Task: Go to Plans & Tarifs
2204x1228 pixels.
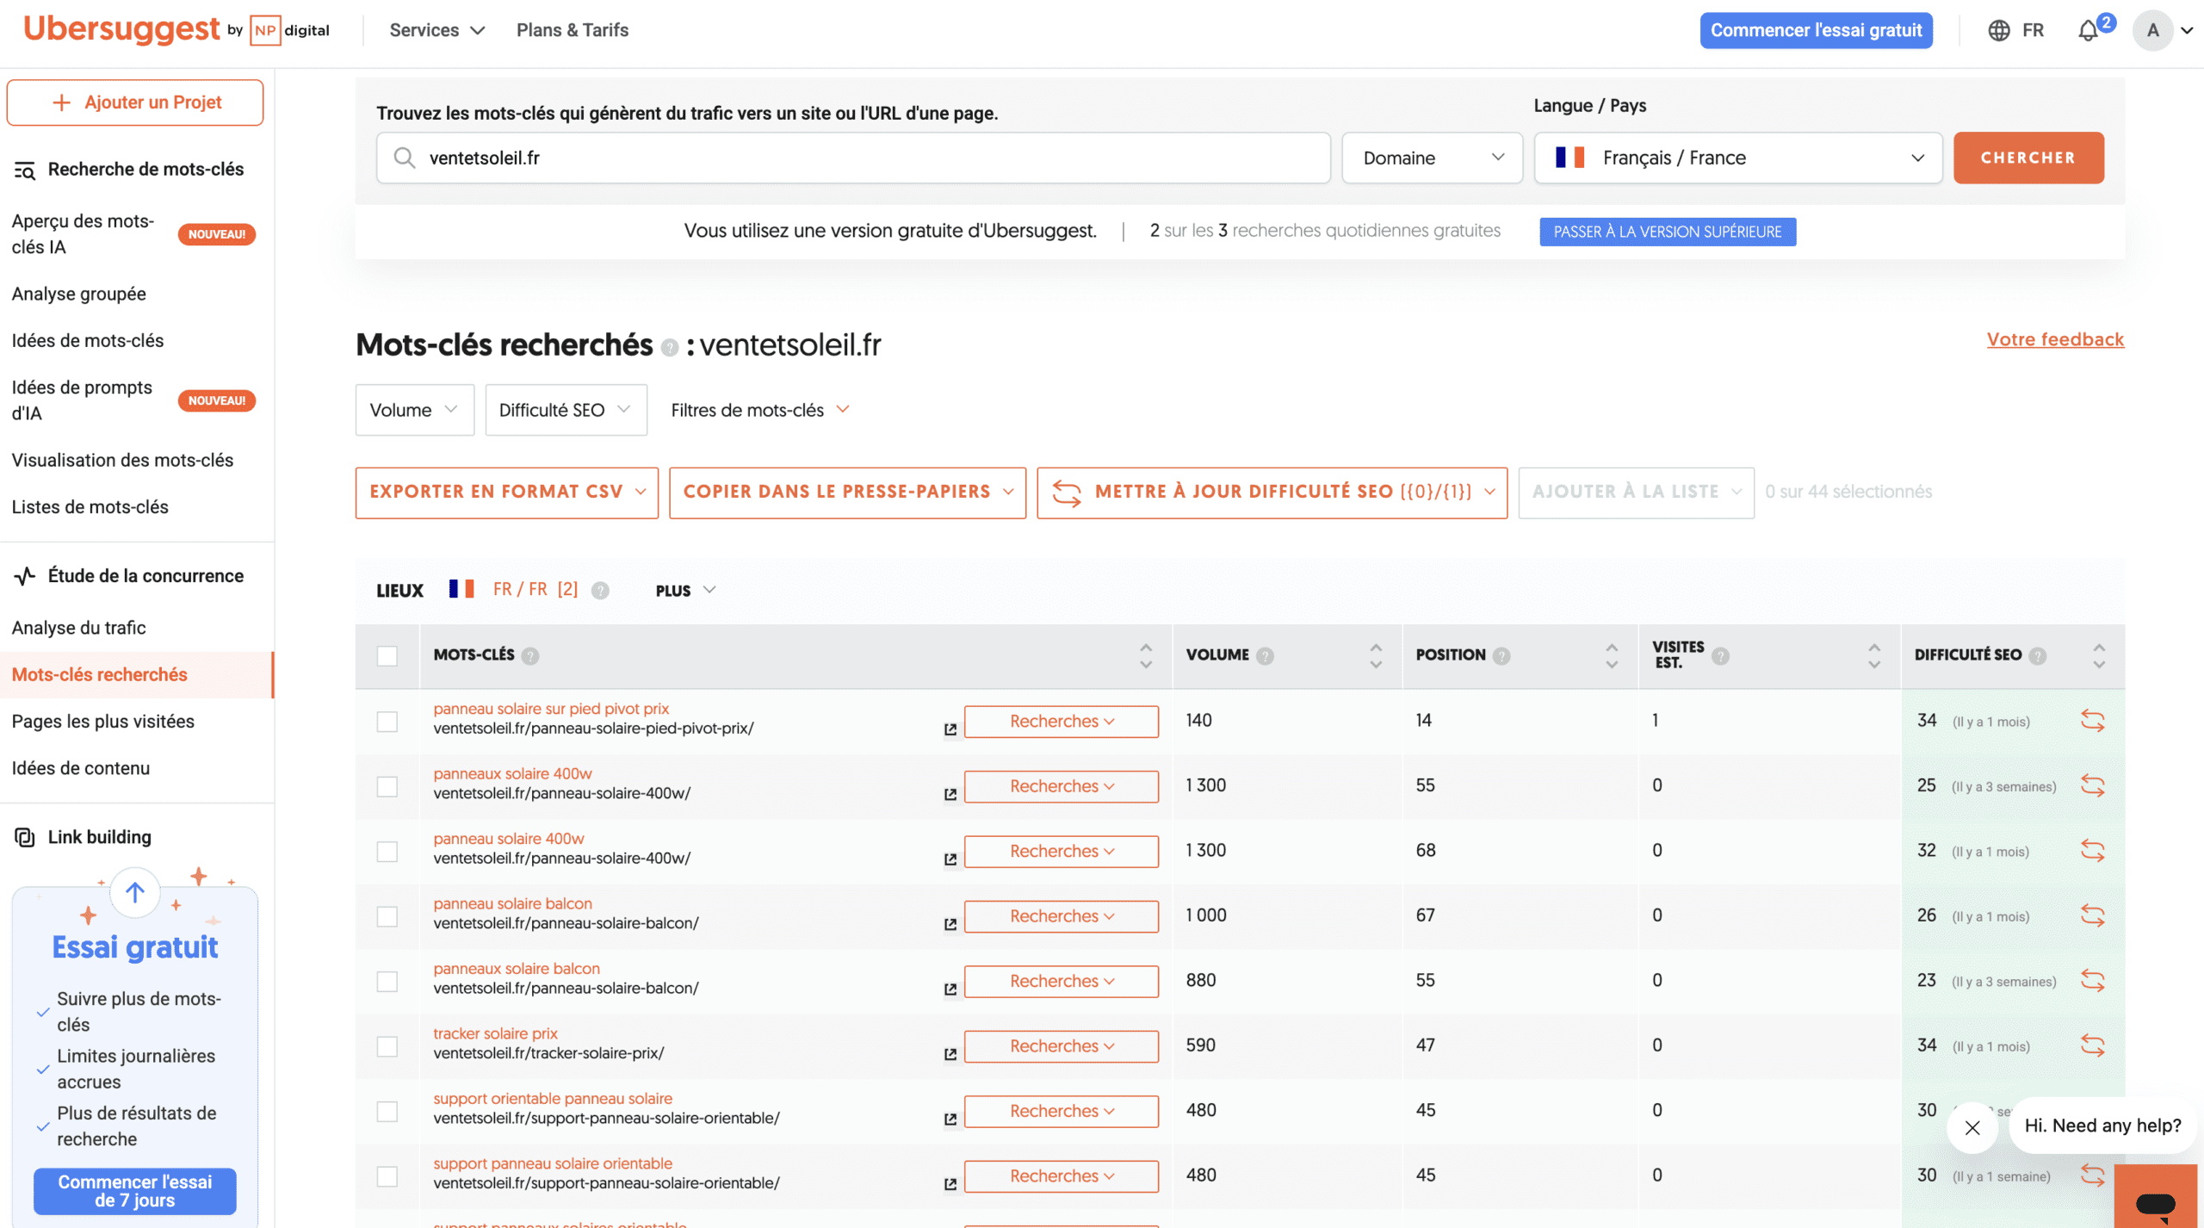Action: 572,29
